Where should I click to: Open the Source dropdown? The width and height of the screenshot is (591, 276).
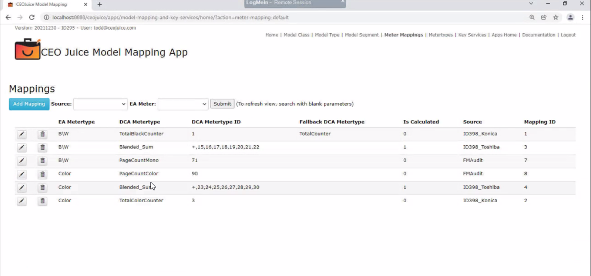[100, 104]
